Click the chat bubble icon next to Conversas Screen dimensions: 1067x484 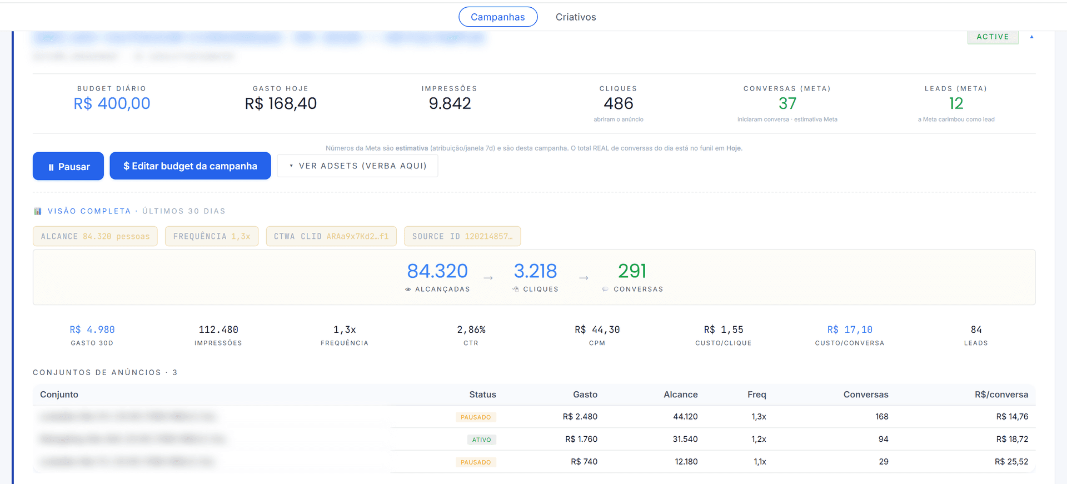605,290
